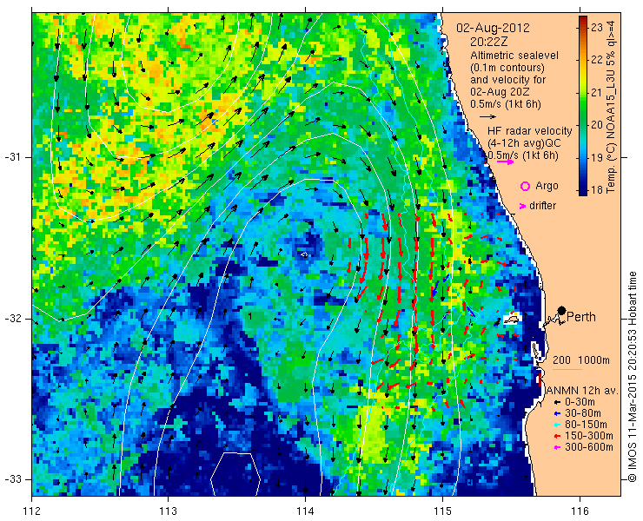Image resolution: width=643 pixels, height=521 pixels.
Task: Click the 116 longitude axis label
Action: point(580,511)
